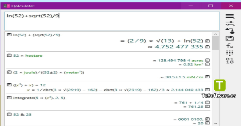Click the save/store variable floppy icon
This screenshot has width=241, height=126.
pos(230,38)
